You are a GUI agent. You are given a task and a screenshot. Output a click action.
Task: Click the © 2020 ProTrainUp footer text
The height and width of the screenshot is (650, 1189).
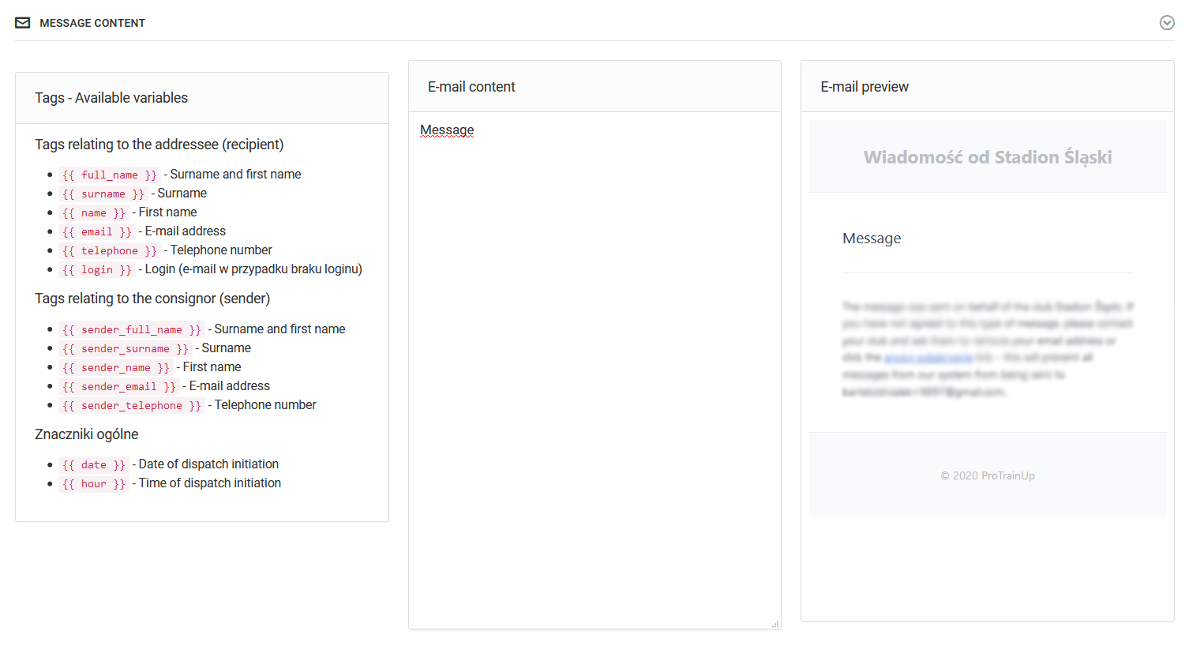coord(987,475)
